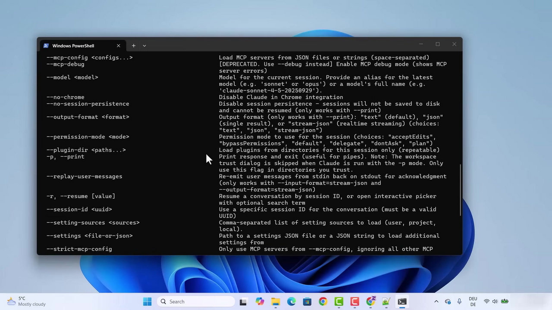Click the '--no-session-persistence' option text

point(88,104)
